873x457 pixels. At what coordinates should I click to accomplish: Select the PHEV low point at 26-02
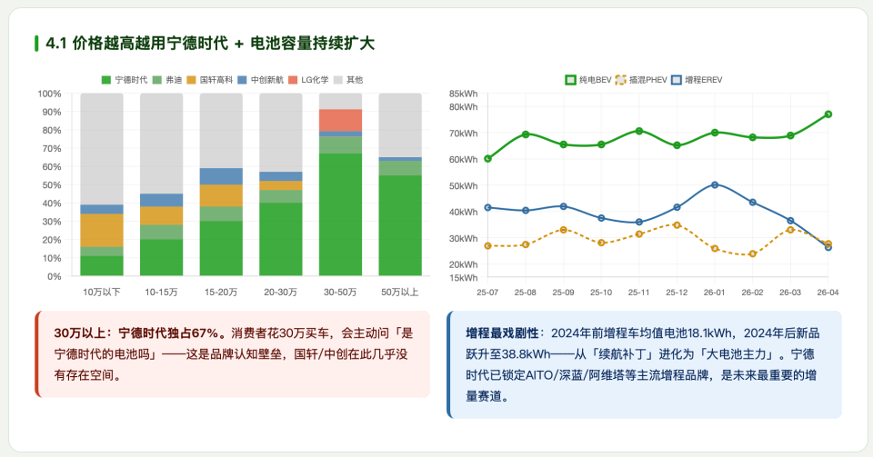[x=753, y=253]
